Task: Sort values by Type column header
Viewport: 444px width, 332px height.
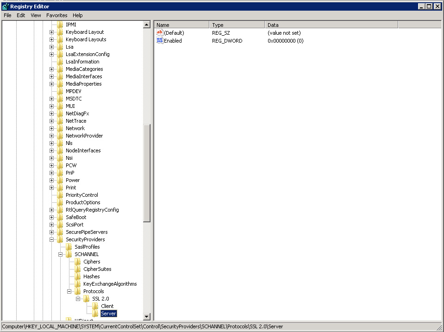Action: click(x=237, y=25)
